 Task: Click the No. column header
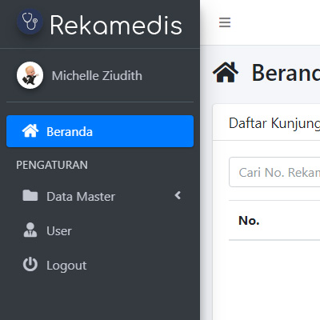point(249,220)
